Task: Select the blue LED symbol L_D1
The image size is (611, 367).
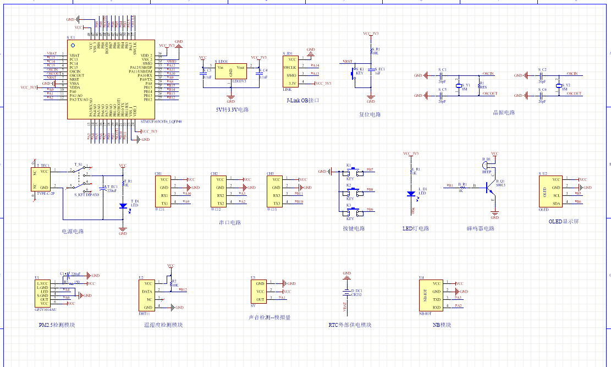Action: (x=411, y=193)
